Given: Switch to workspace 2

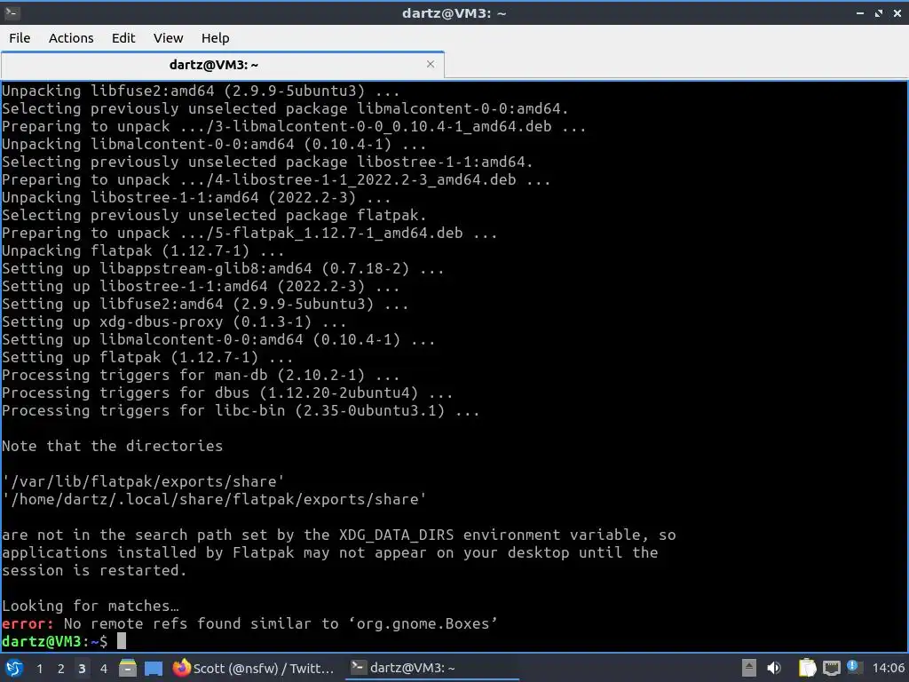Looking at the screenshot, I should pos(61,669).
